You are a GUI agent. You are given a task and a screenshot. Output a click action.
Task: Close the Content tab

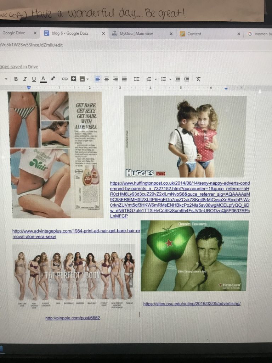tap(239, 34)
